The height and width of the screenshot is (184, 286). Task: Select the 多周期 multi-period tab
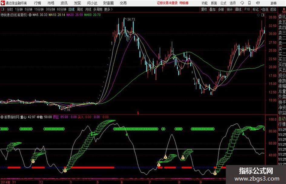[98, 9]
